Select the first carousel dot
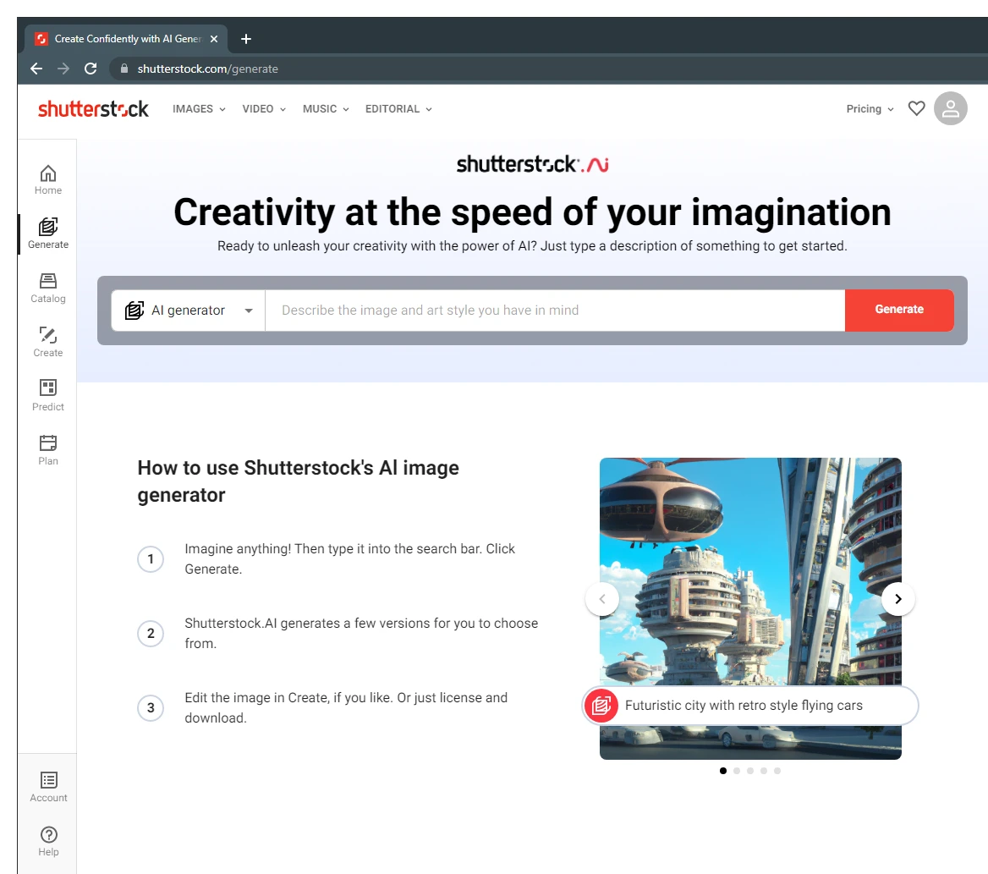Screen dimensions: 988x874 click(722, 771)
